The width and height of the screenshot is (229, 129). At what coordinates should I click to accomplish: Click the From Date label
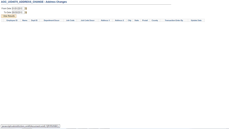(6, 9)
